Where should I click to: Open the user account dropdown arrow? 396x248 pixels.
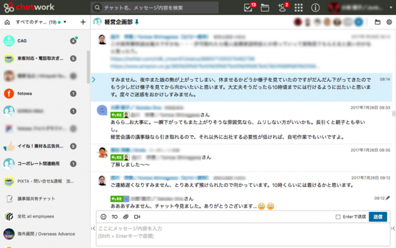[391, 7]
